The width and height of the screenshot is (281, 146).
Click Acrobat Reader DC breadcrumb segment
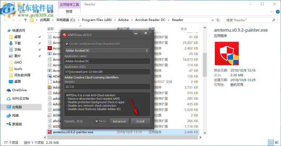[150, 20]
